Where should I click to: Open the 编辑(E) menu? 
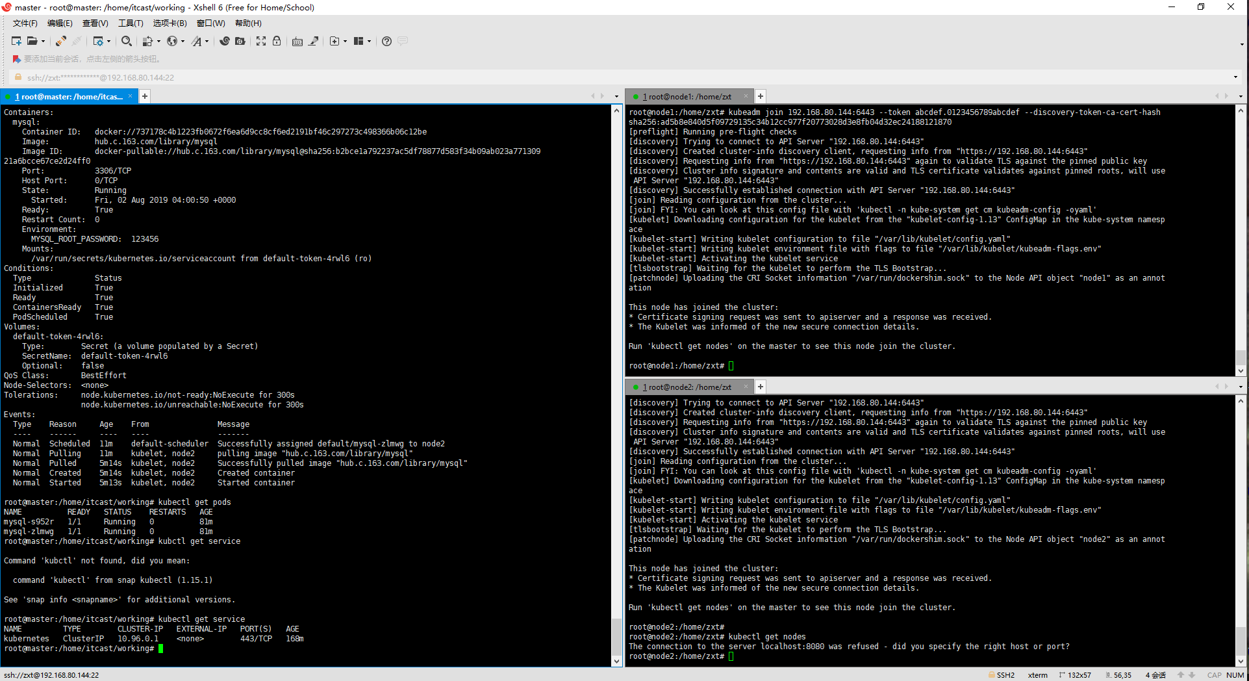coord(60,23)
